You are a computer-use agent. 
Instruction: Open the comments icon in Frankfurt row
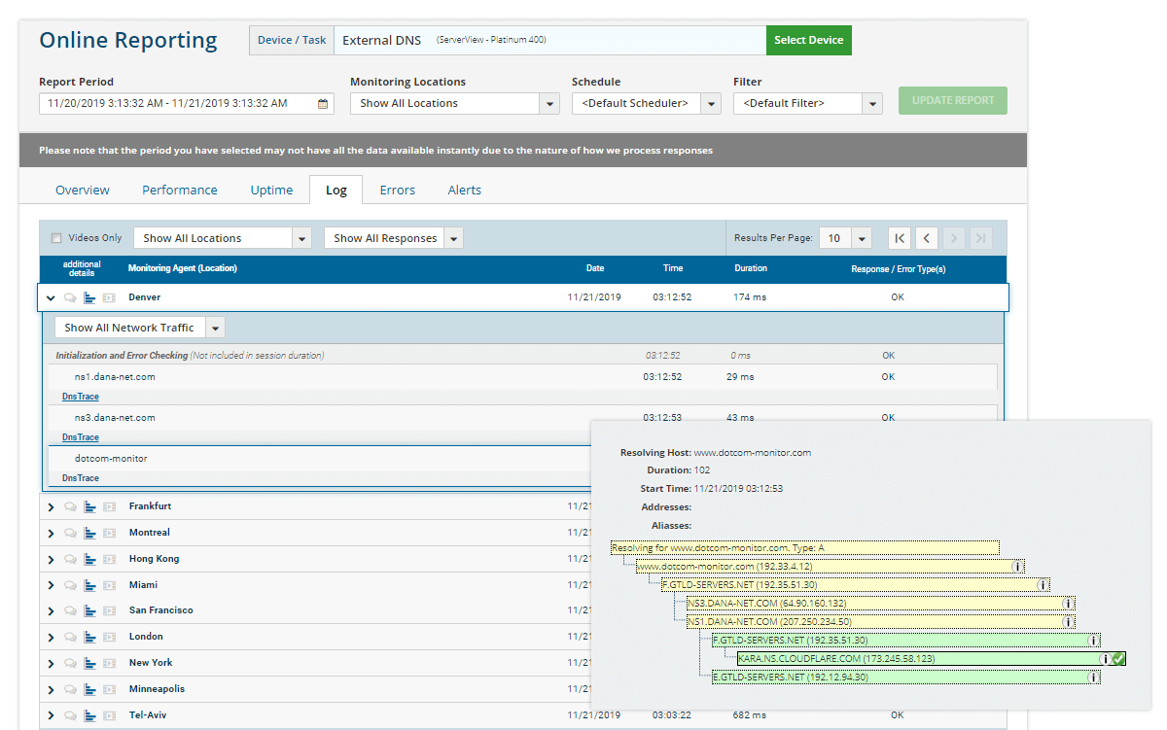tap(70, 506)
